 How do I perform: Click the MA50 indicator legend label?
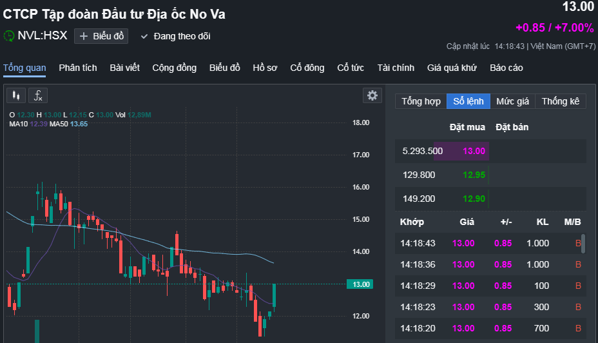click(59, 123)
